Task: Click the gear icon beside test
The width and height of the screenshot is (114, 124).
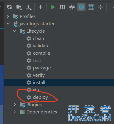Action: point(29,61)
